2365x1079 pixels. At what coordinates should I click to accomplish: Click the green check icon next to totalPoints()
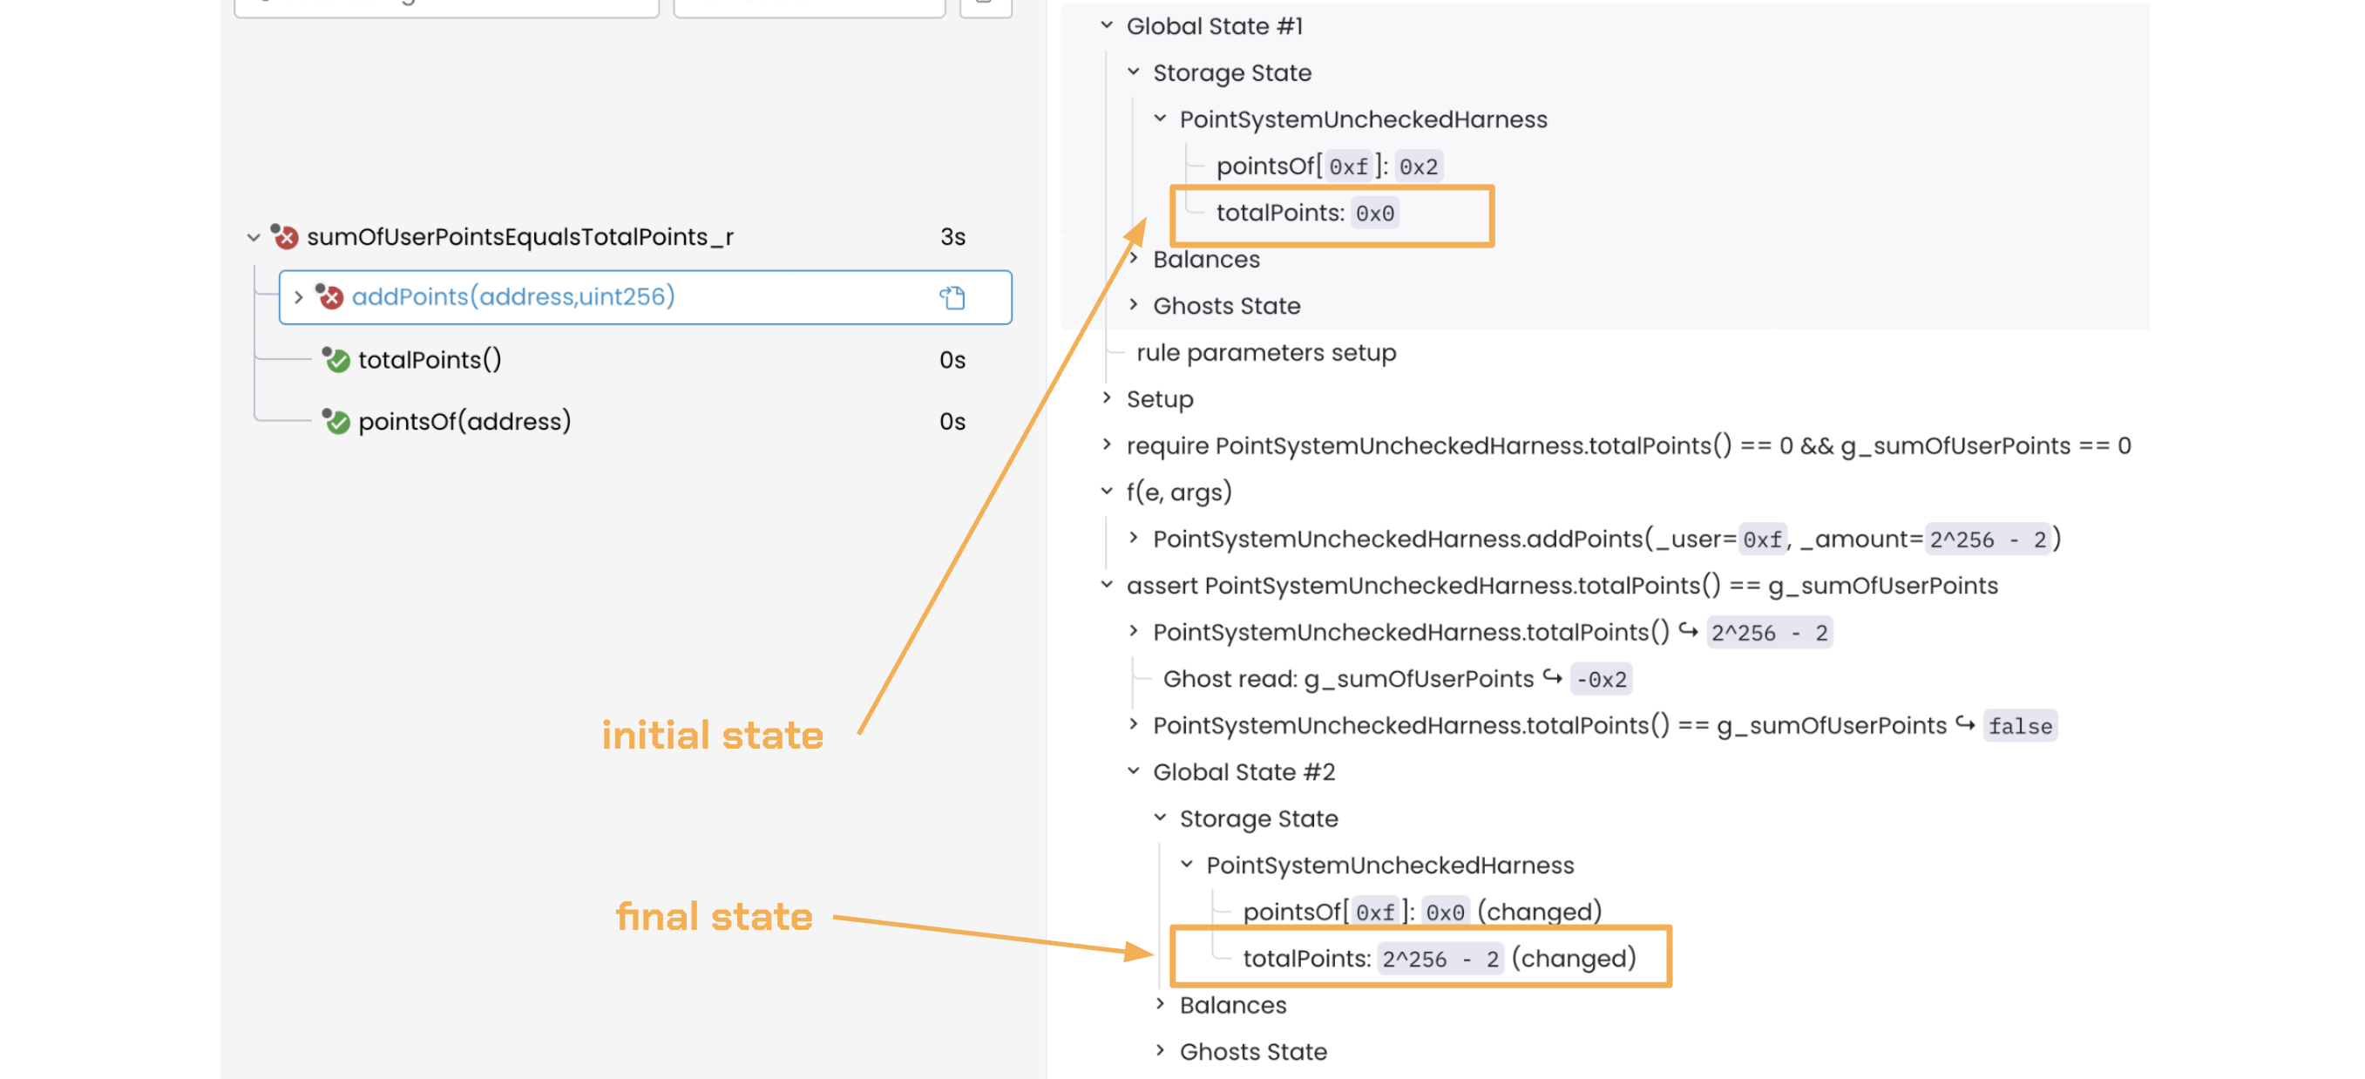point(337,360)
